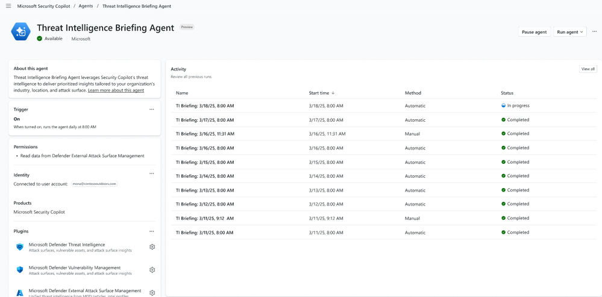The image size is (602, 297).
Task: Click the In progress status icon for 3/18/25
Action: (503, 105)
